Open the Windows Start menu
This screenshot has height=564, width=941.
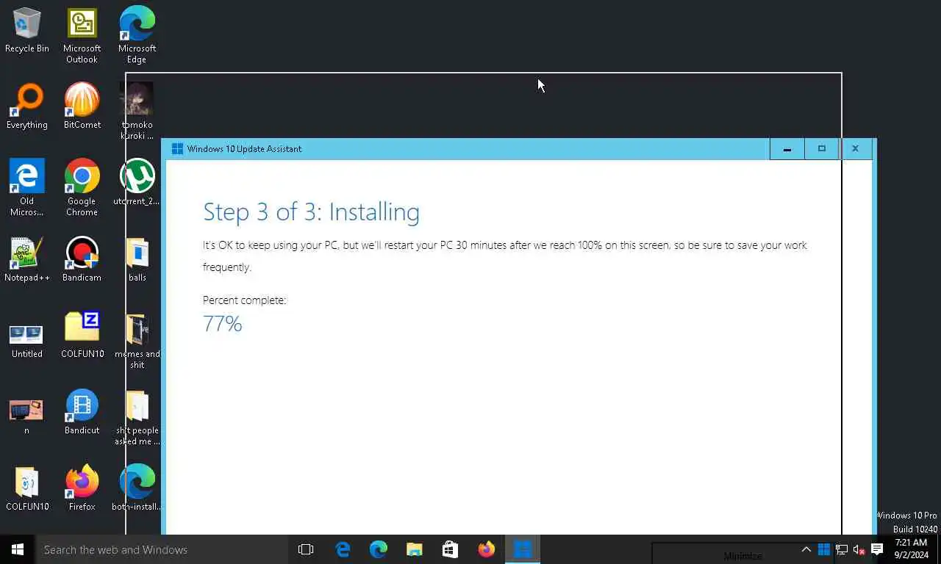(x=18, y=549)
